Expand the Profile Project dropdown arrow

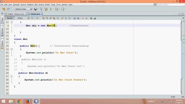point(66,9)
